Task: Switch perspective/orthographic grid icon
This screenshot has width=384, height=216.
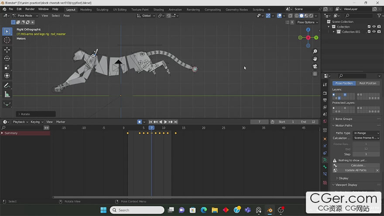Action: 315,74
